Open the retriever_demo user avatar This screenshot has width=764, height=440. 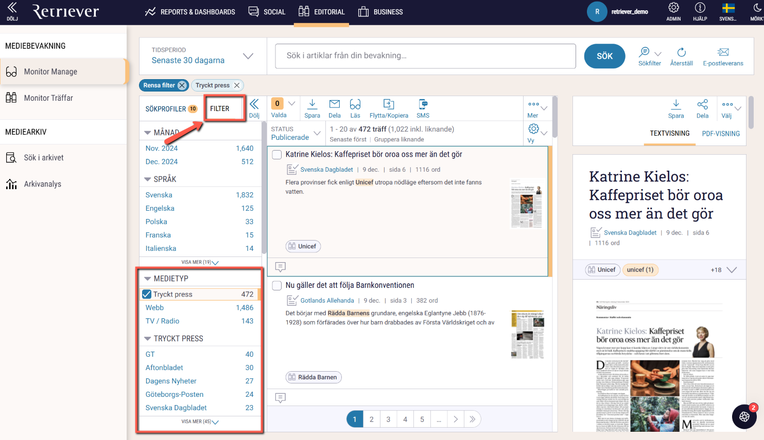click(x=597, y=11)
